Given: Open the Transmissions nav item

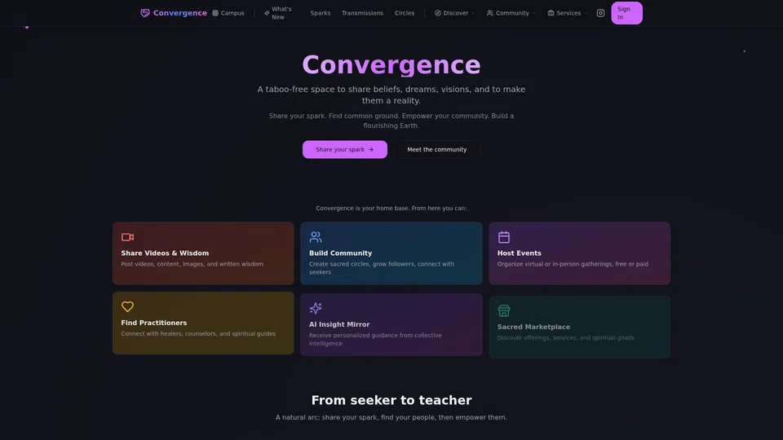Looking at the screenshot, I should 362,13.
